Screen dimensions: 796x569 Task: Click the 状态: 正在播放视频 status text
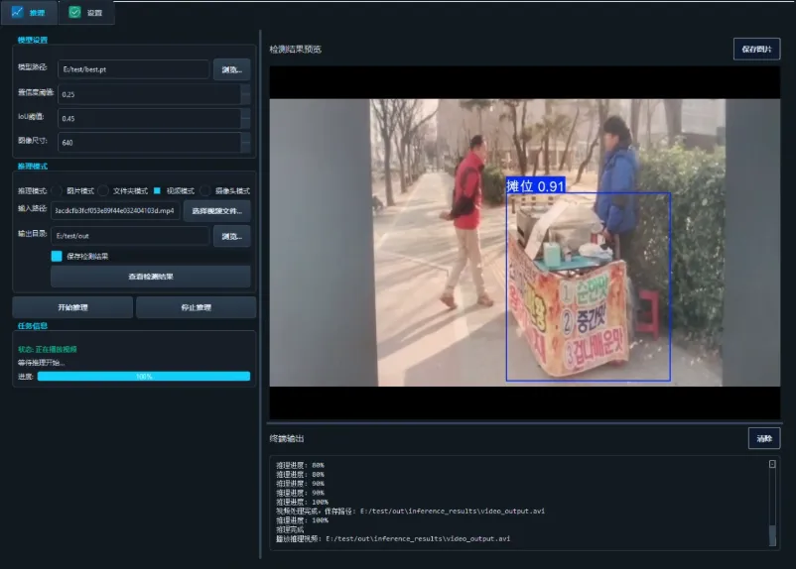[48, 349]
